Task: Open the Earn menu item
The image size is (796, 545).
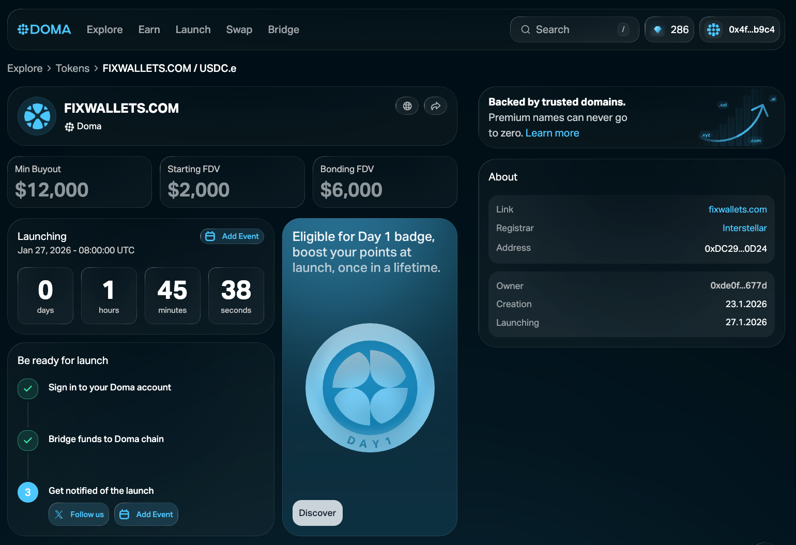Action: (149, 29)
